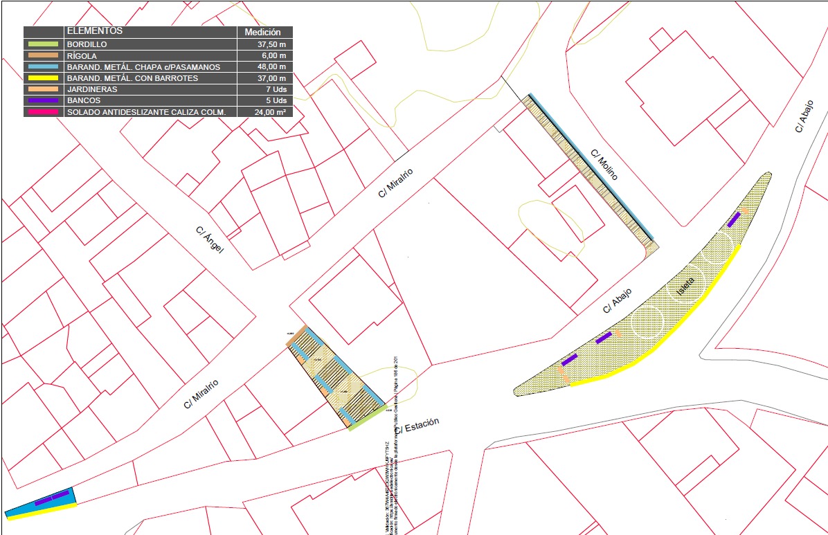Click the SOLADO ANTIDESLIZANTE CALIZA COLM. label
Viewport: 828px width, 535px height.
146,112
